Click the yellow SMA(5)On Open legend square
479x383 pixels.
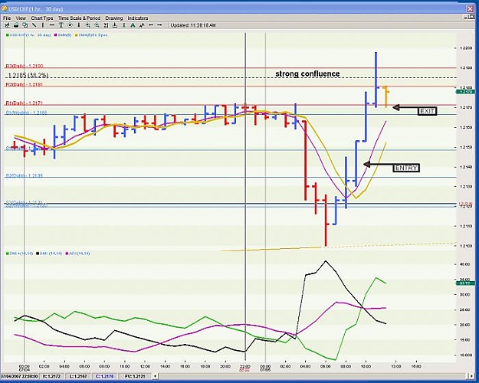[x=77, y=35]
